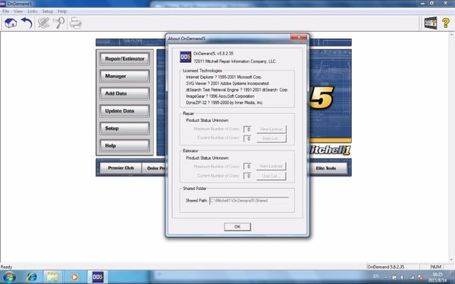
Task: Click the Ready status bar text
Action: coord(6,267)
